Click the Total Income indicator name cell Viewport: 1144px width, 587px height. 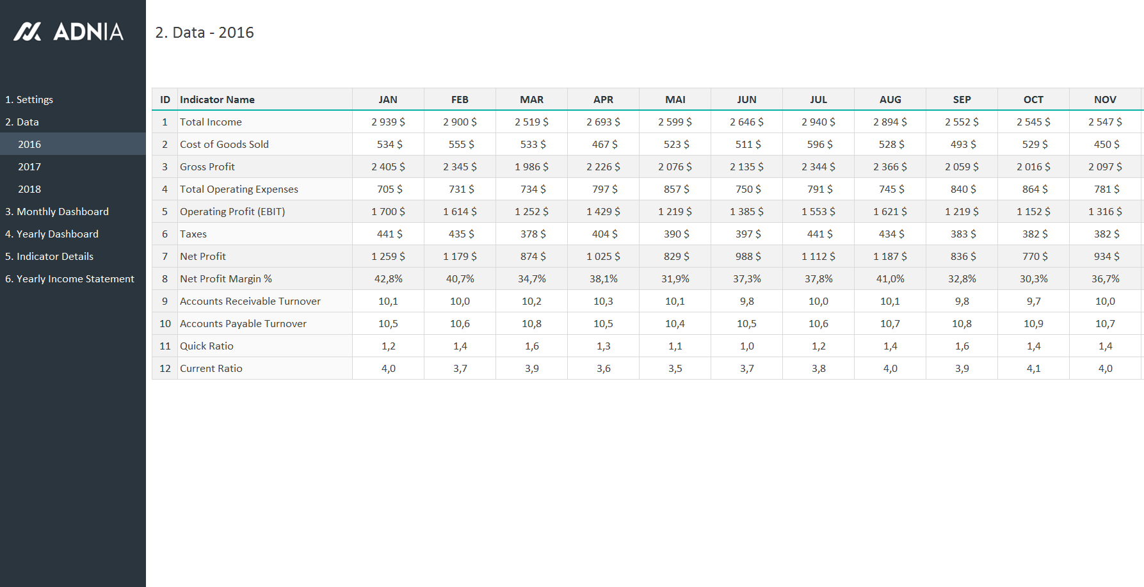[211, 122]
